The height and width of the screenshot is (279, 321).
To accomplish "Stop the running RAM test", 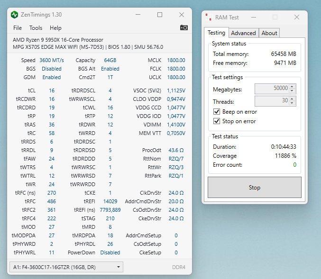I will [x=255, y=188].
